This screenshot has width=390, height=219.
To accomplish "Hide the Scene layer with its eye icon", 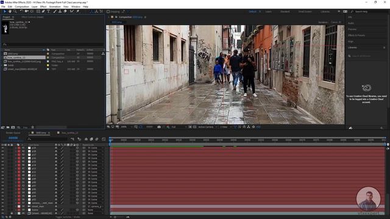I will (2, 210).
